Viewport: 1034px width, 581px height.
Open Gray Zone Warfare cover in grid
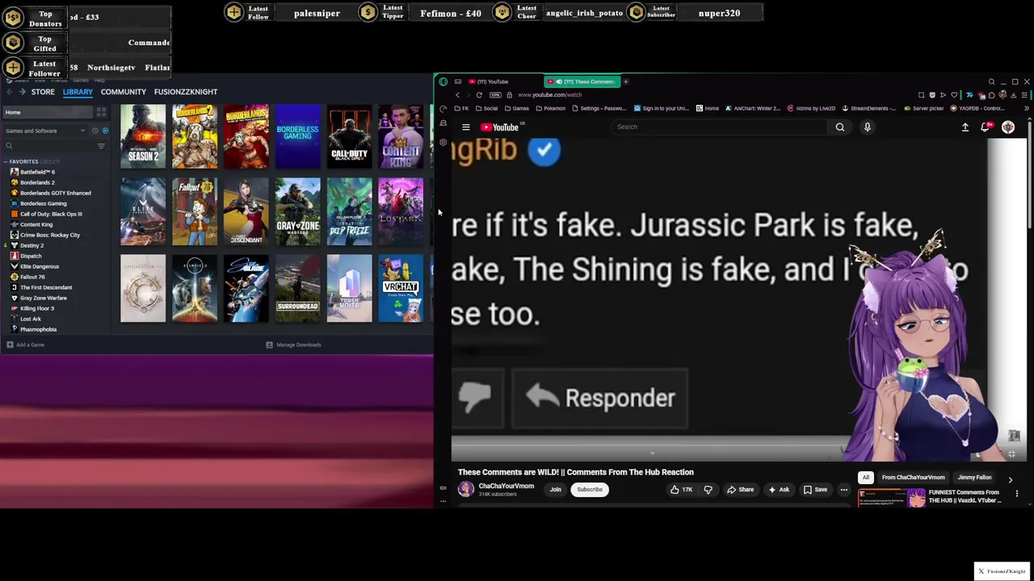298,211
